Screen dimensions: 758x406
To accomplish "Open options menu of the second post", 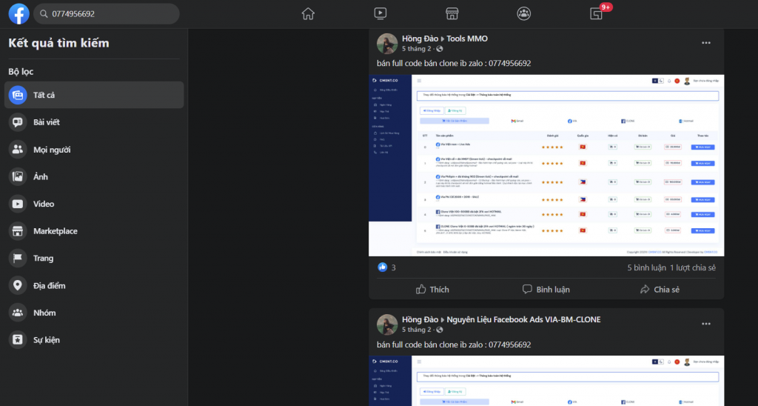I will coord(705,324).
